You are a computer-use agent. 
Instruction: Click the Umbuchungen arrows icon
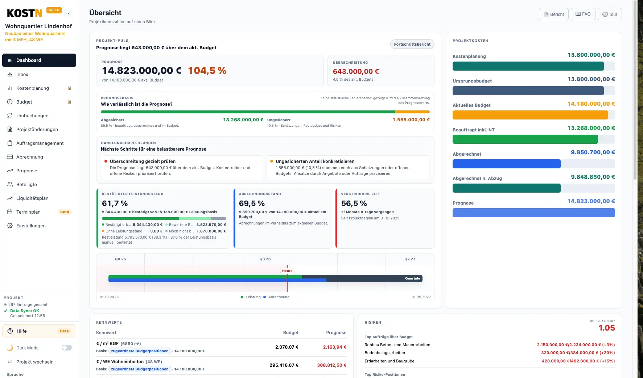click(x=10, y=115)
